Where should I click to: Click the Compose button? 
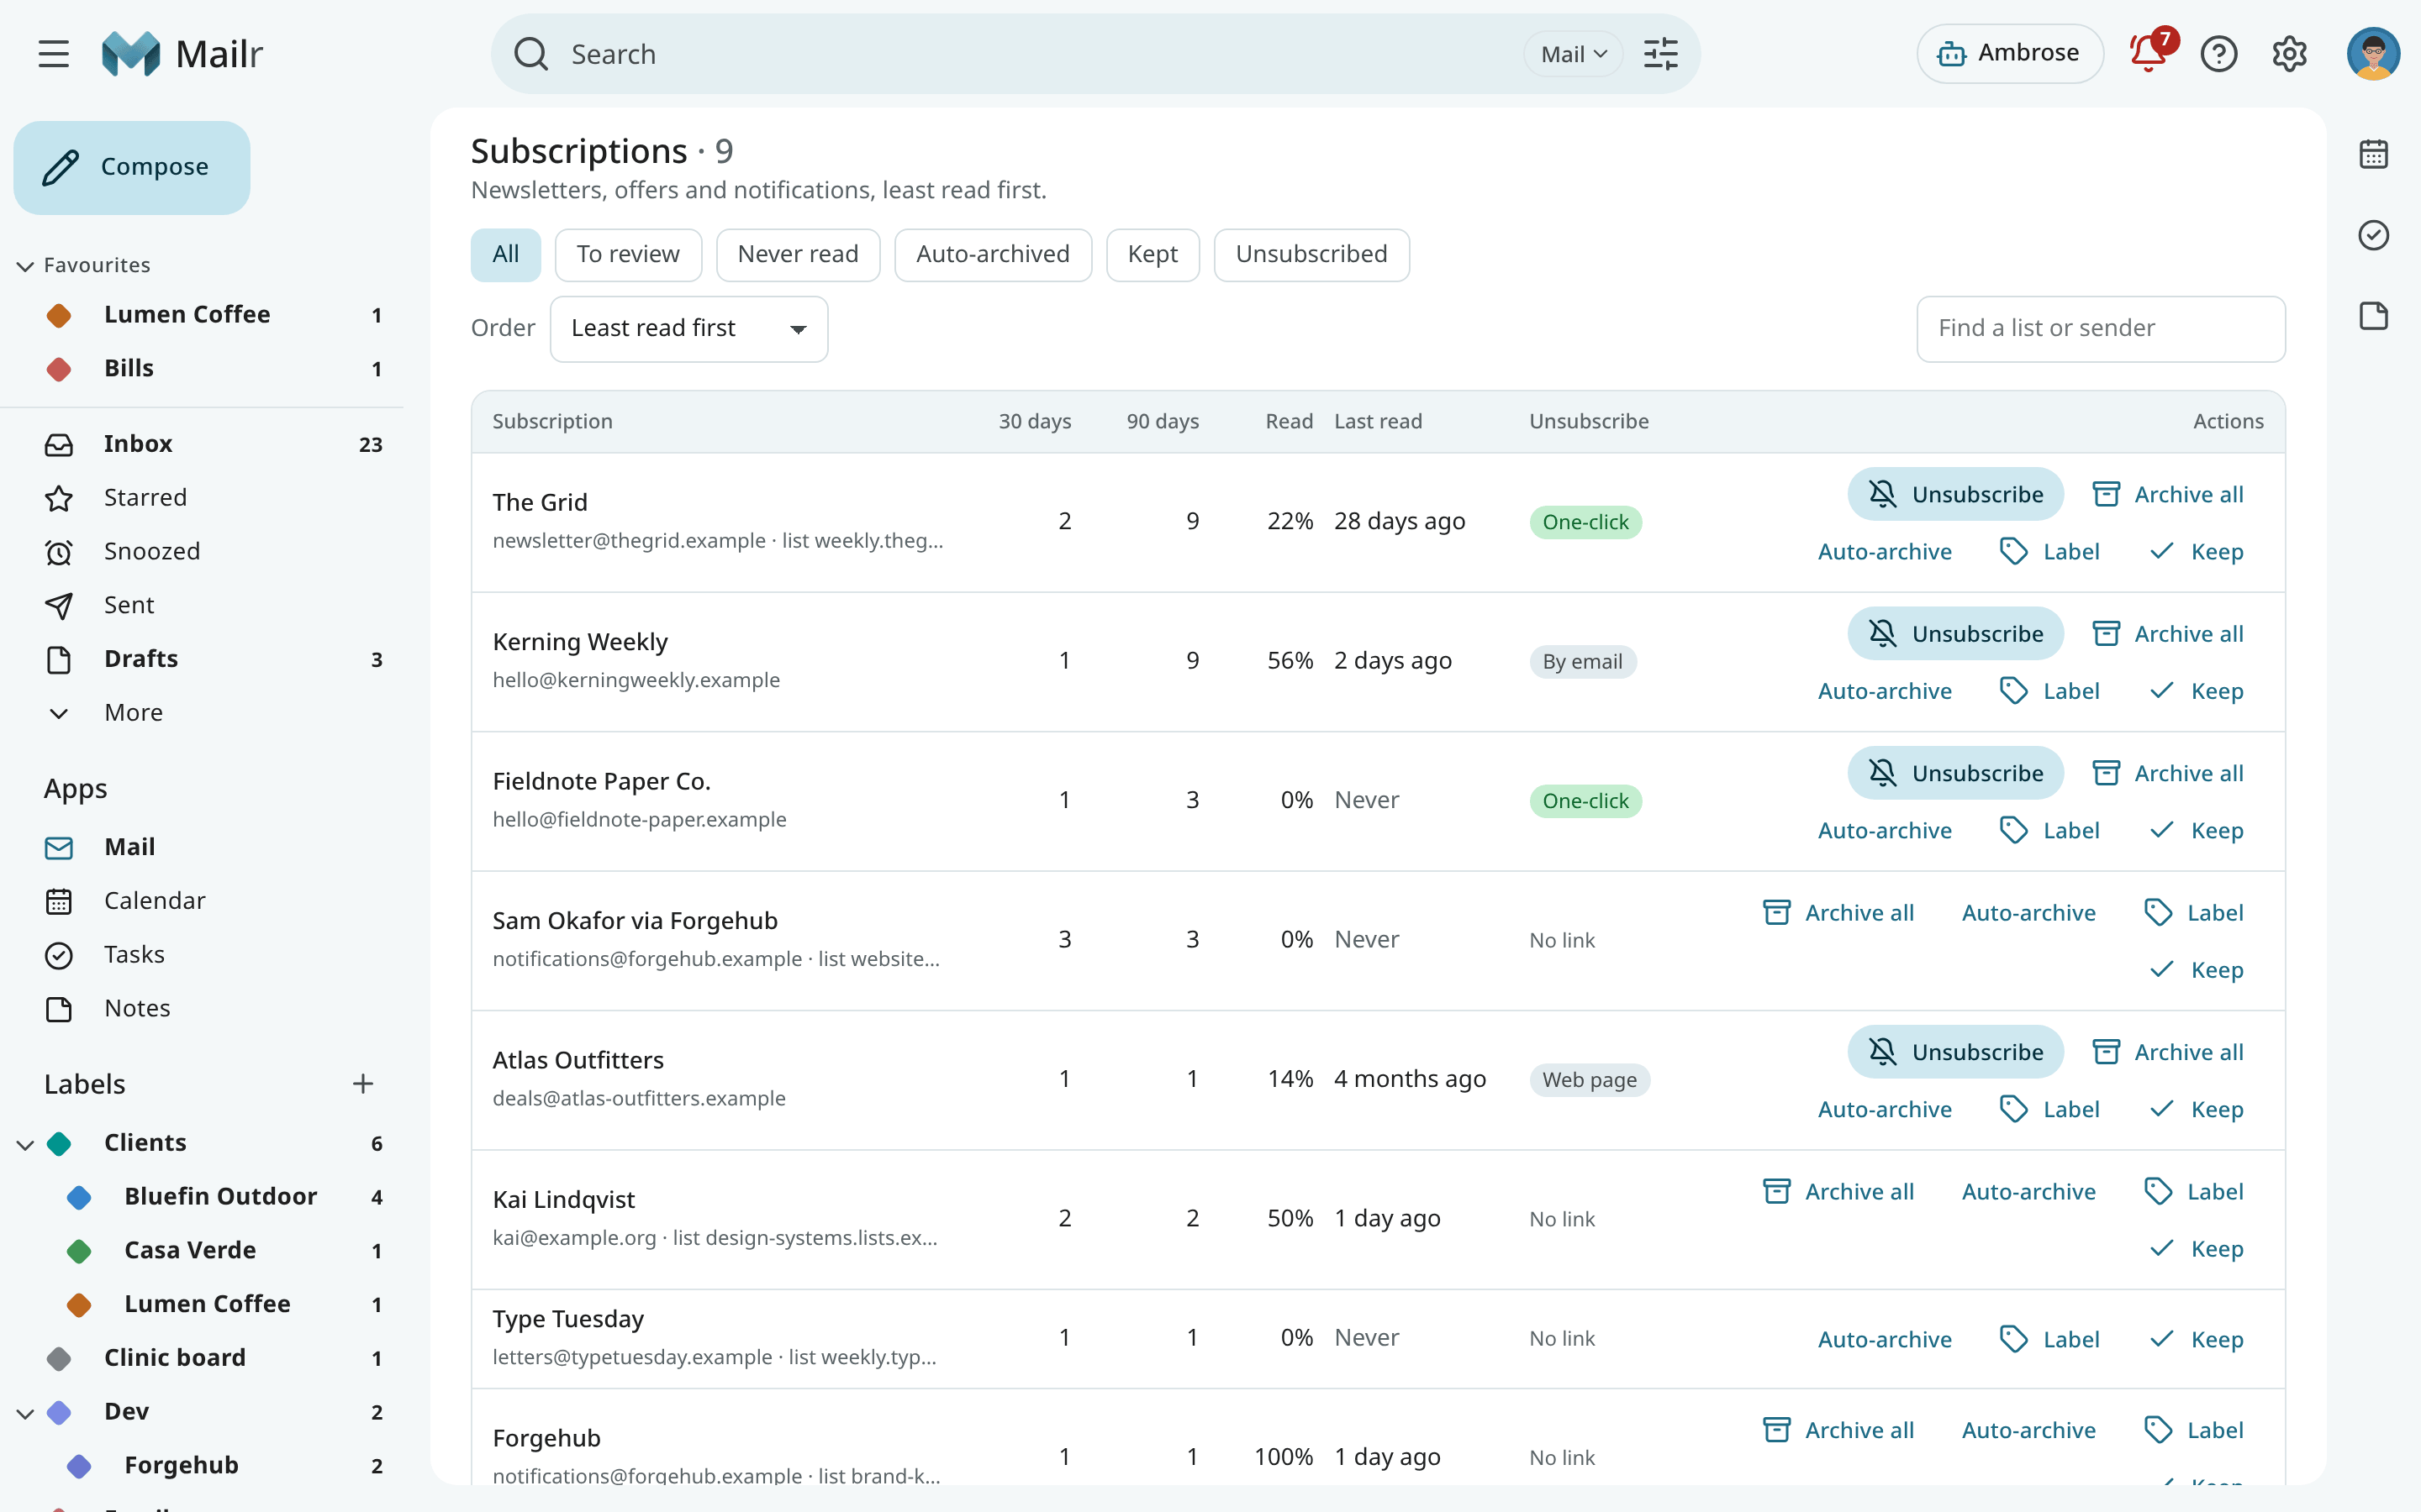pyautogui.click(x=132, y=167)
